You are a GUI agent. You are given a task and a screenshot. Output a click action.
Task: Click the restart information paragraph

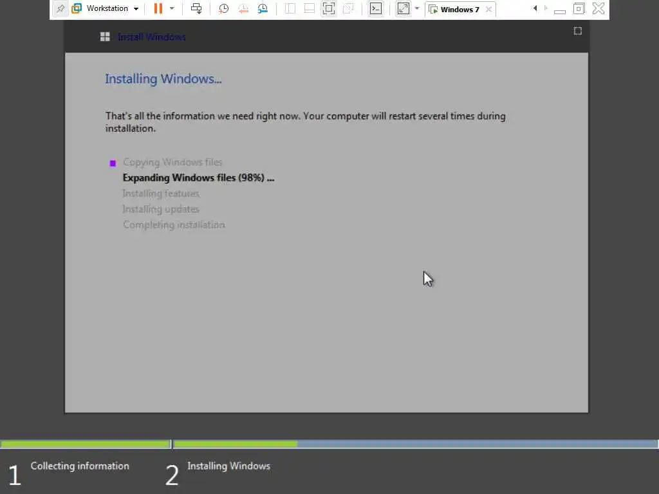point(306,122)
